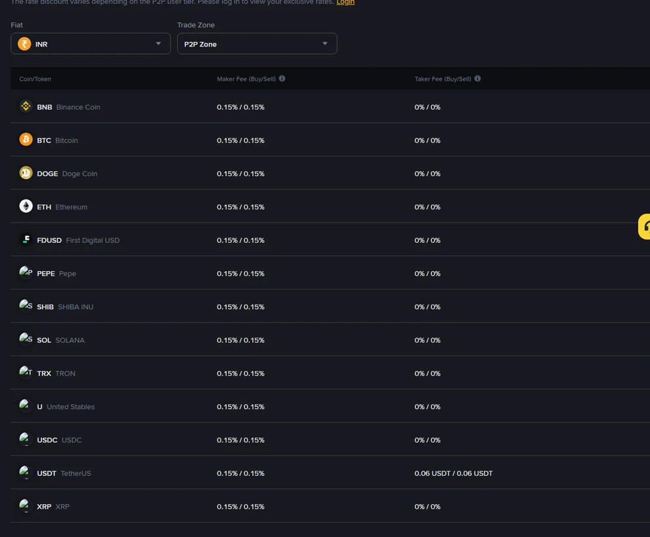Click the Taker Fee (Buy/Sell) header

pyautogui.click(x=443, y=79)
